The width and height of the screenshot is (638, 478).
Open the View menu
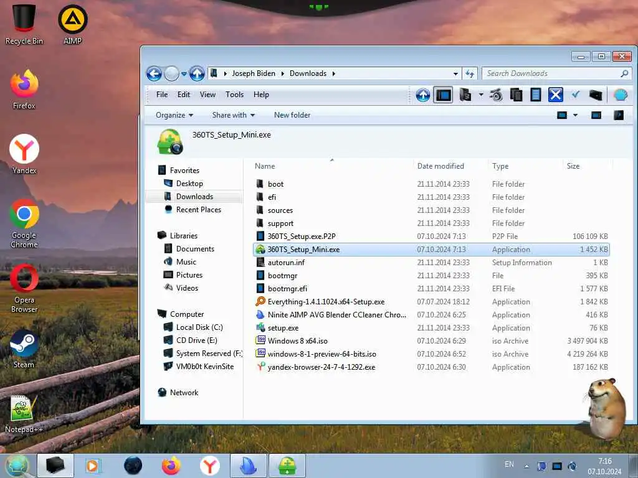(x=207, y=95)
